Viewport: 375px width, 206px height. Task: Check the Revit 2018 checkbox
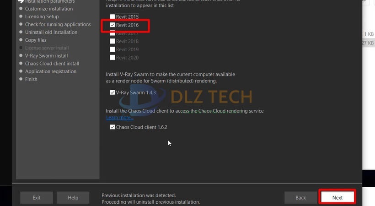click(x=112, y=41)
